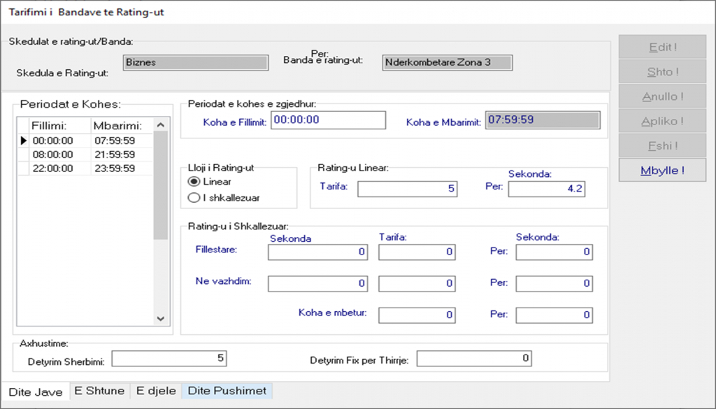Click the Edit ! button
The image size is (716, 409).
[662, 47]
